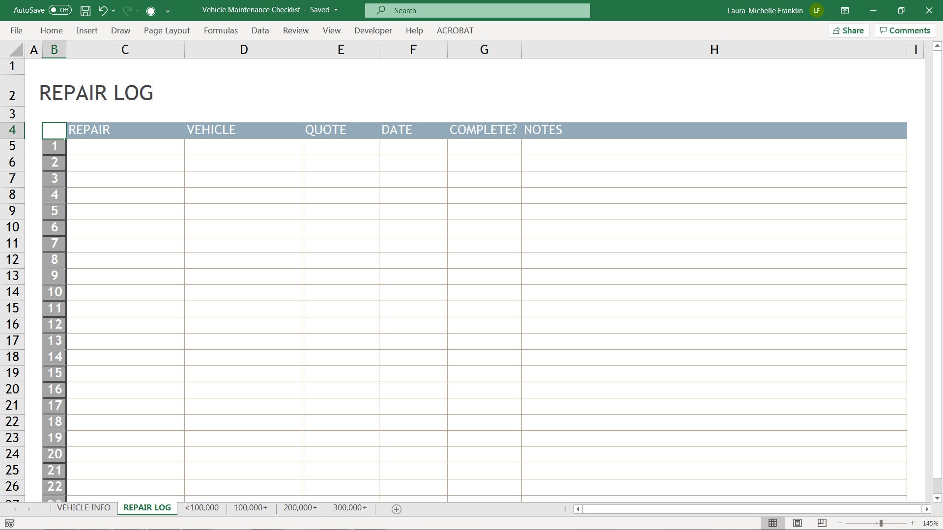
Task: Click inside the Search box
Action: pos(477,10)
